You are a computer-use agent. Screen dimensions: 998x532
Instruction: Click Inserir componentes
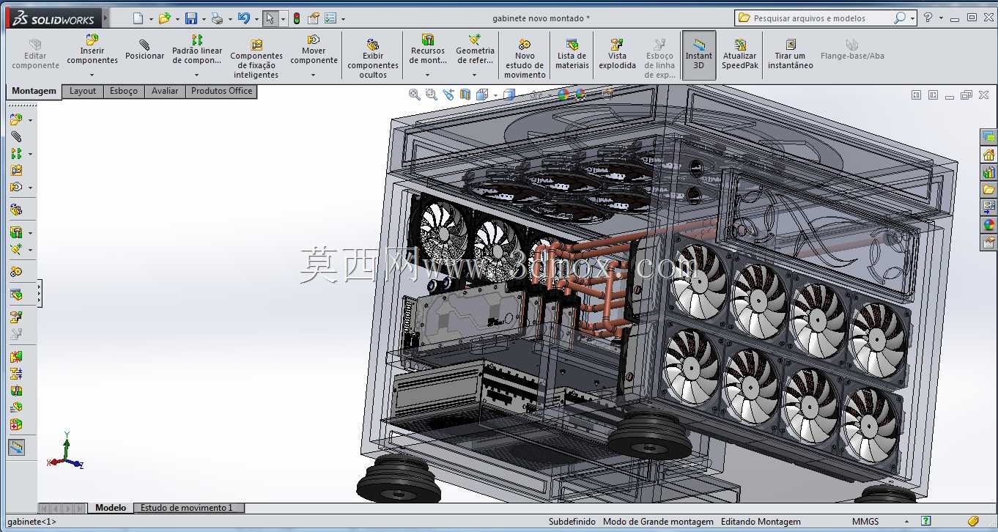coord(92,51)
